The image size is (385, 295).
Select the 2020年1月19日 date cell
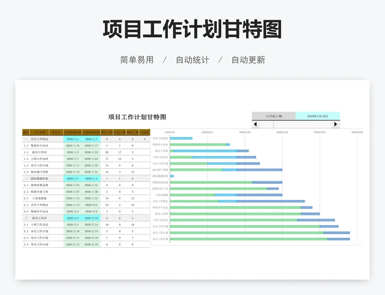[x=318, y=116]
